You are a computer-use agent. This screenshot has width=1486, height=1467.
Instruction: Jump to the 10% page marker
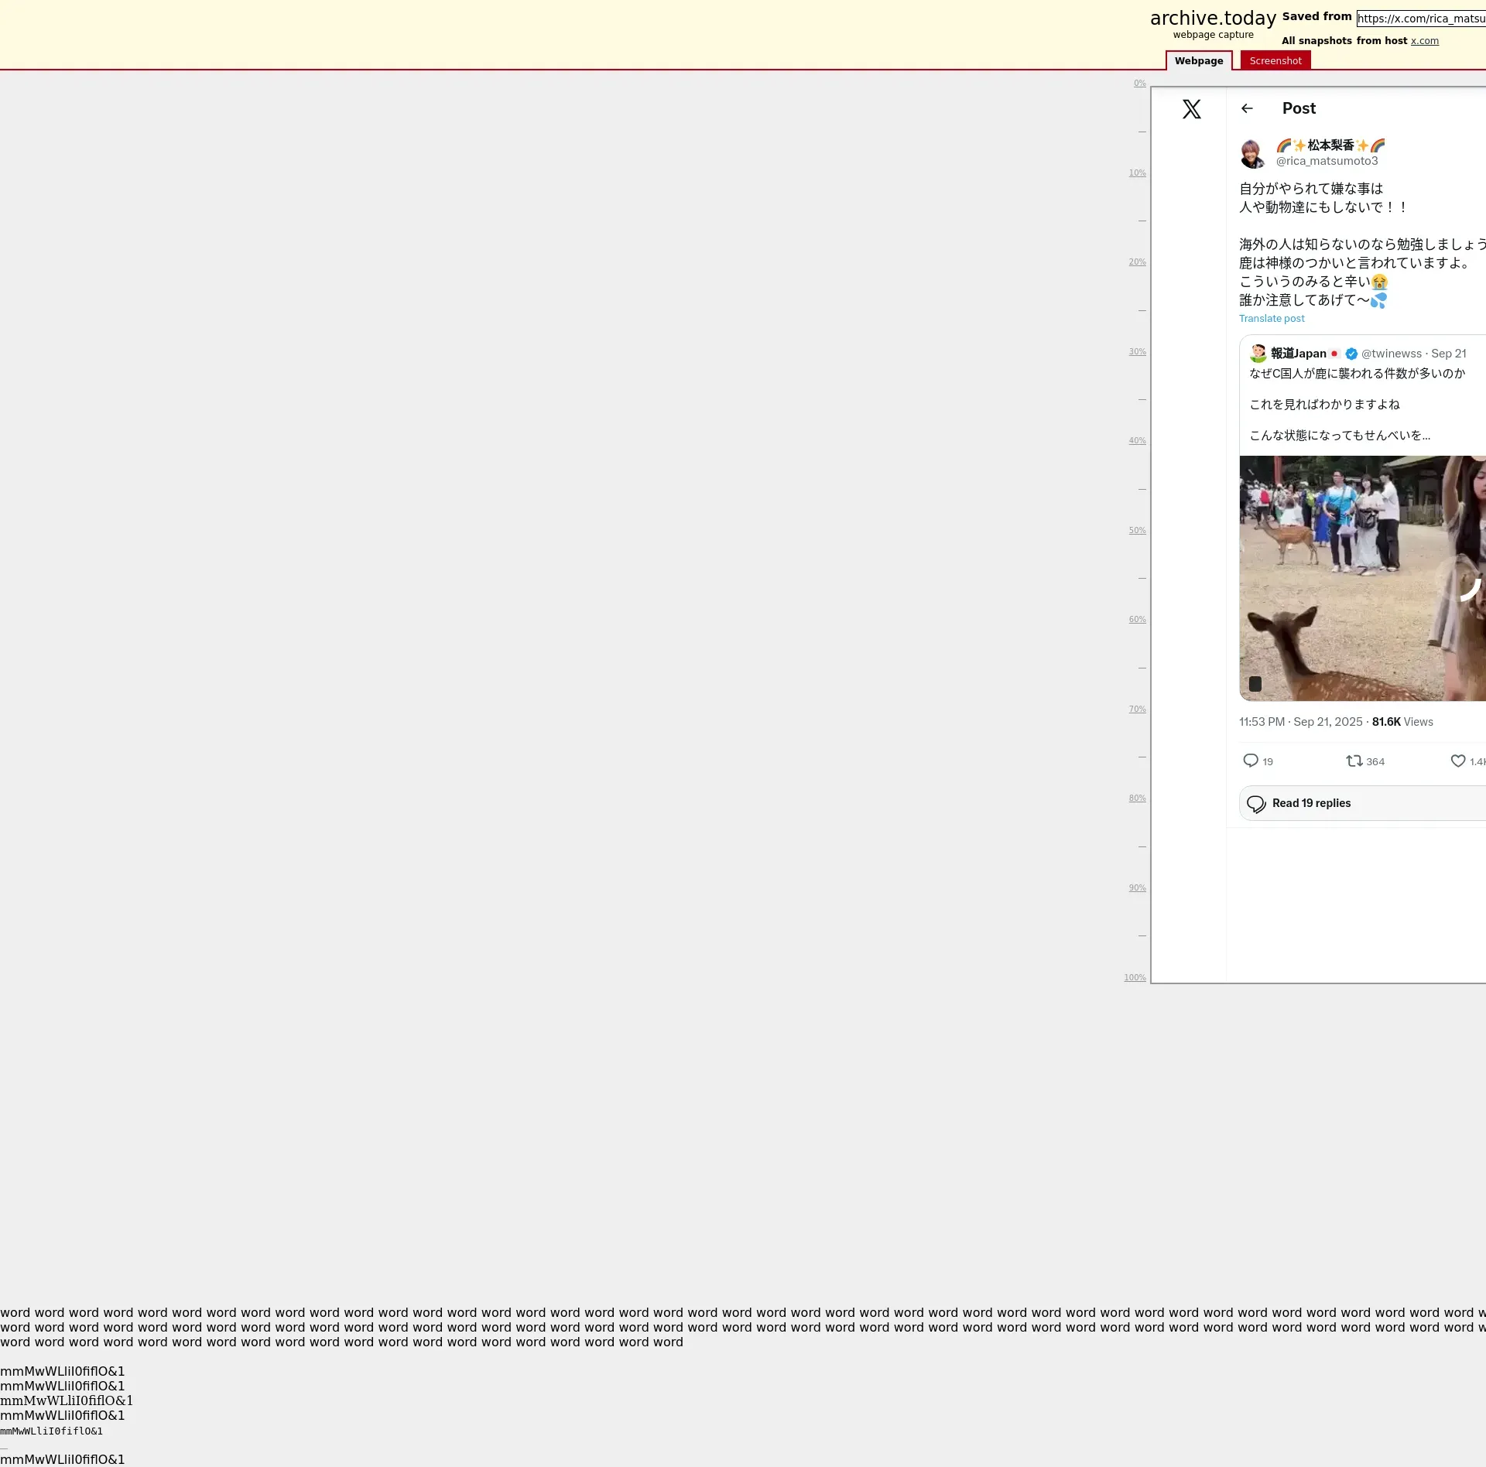pos(1136,173)
